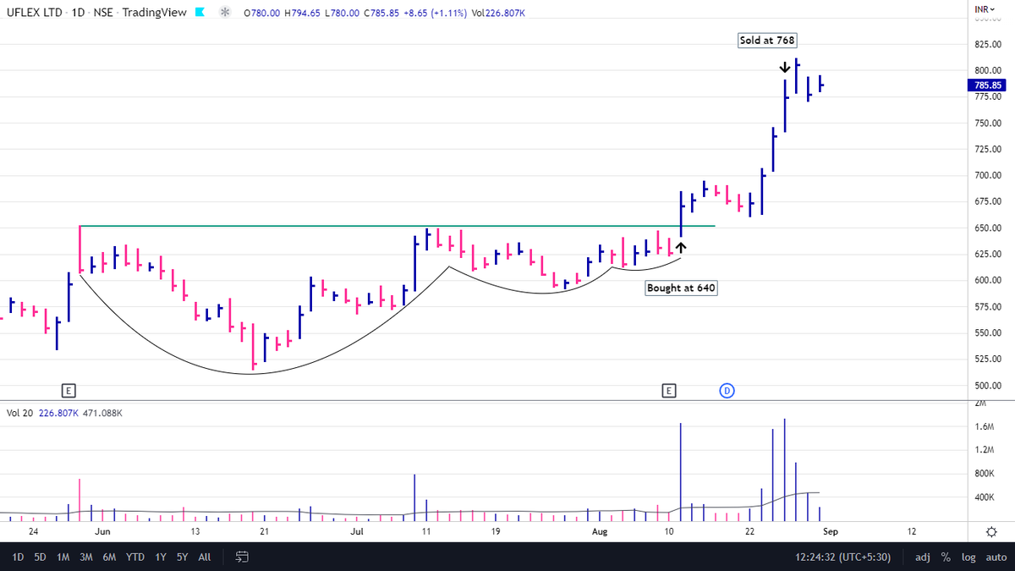Click the current price label 785.85
This screenshot has height=571, width=1015.
point(985,85)
